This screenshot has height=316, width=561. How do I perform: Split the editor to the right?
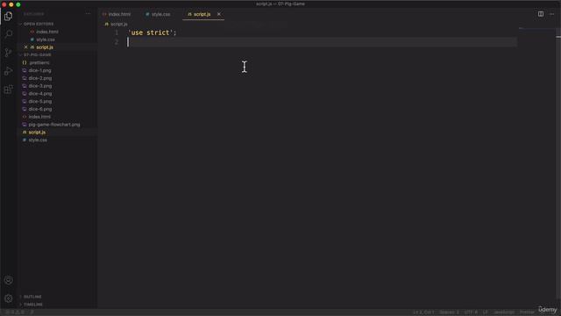541,14
